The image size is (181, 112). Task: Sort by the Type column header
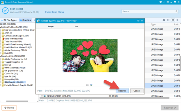153,24
